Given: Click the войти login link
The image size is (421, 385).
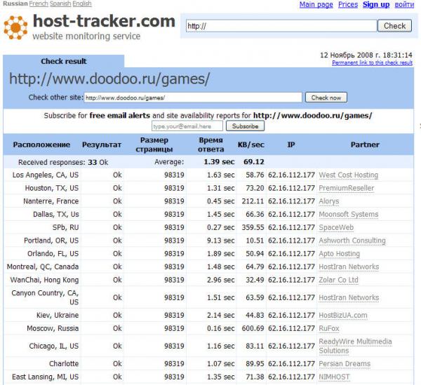Looking at the screenshot, I should 404,5.
